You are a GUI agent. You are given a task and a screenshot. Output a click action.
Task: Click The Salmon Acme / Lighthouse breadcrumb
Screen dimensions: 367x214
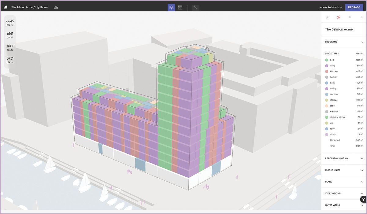pos(30,7)
